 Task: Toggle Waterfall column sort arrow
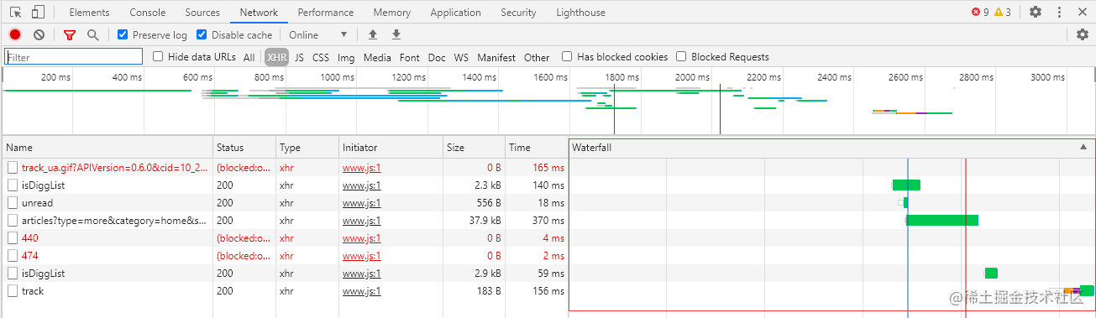coord(1083,147)
